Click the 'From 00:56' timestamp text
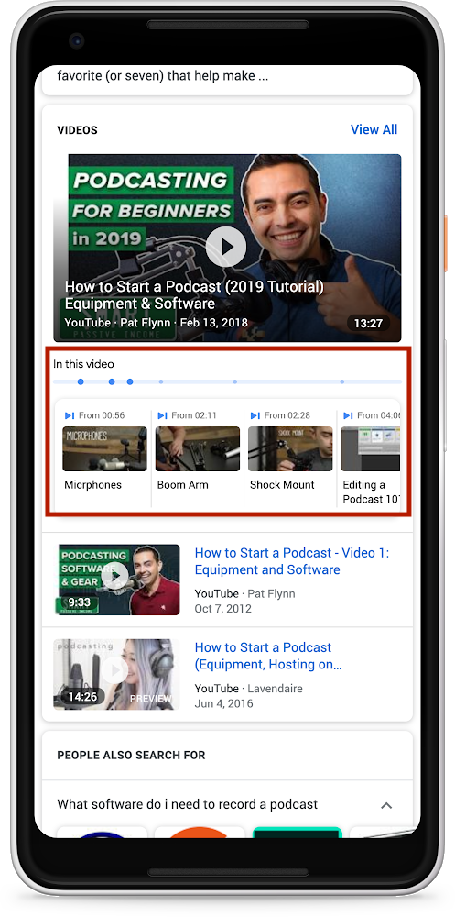The height and width of the screenshot is (917, 455). (102, 415)
